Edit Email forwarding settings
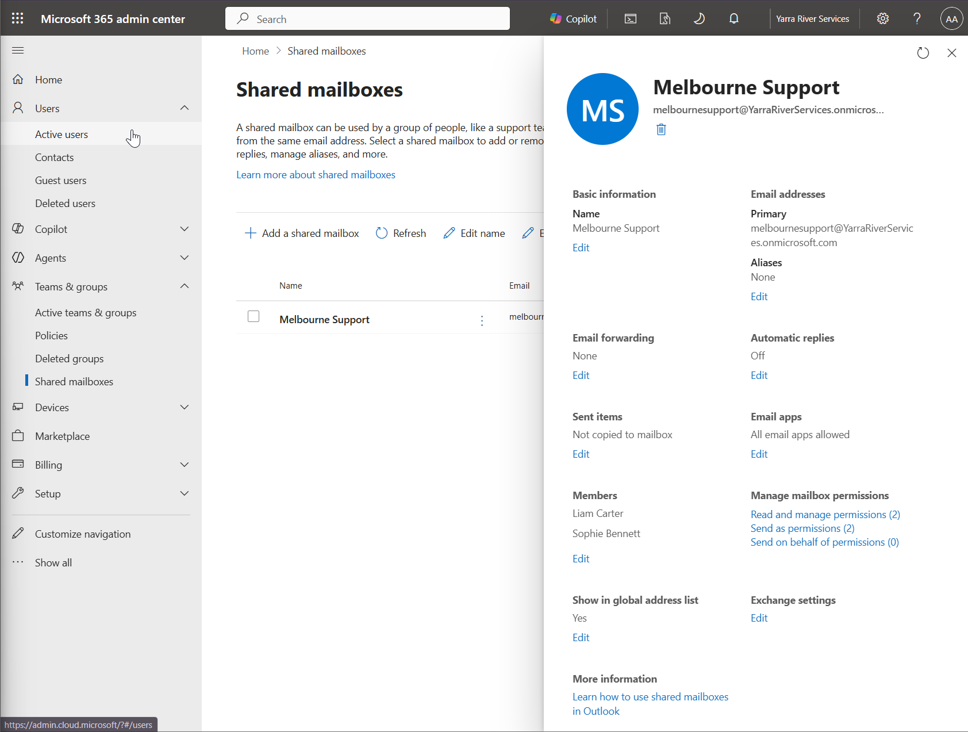Screen dimensions: 968x732 pyautogui.click(x=581, y=375)
